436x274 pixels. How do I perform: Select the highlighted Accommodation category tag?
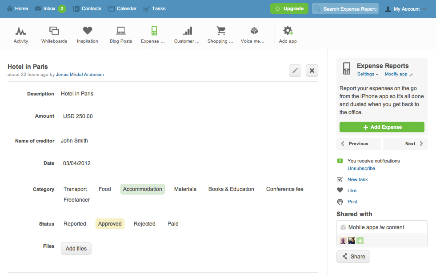(x=143, y=189)
